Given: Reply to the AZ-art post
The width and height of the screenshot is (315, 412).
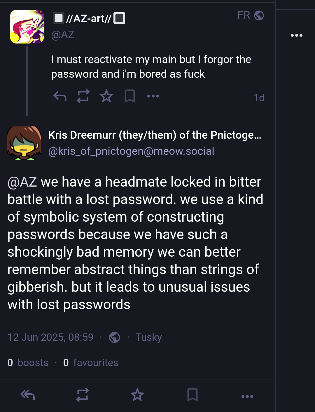Looking at the screenshot, I should (x=60, y=96).
